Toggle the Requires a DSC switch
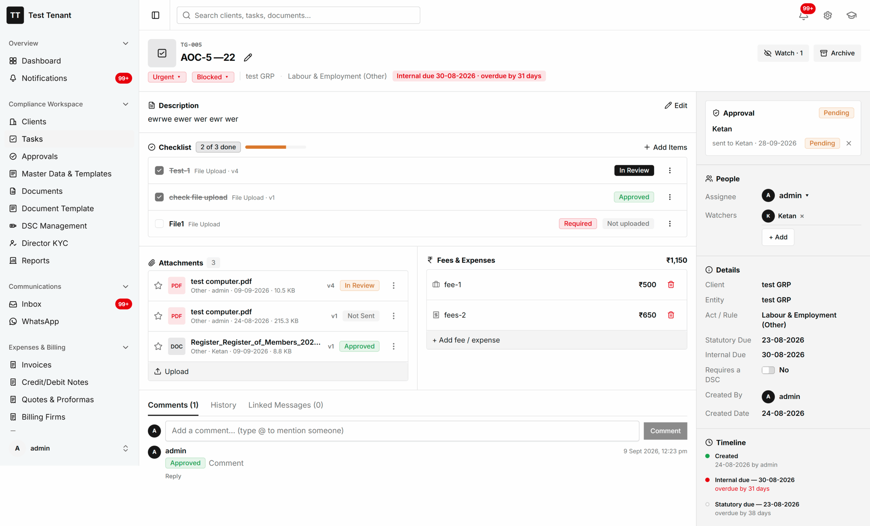 tap(768, 370)
